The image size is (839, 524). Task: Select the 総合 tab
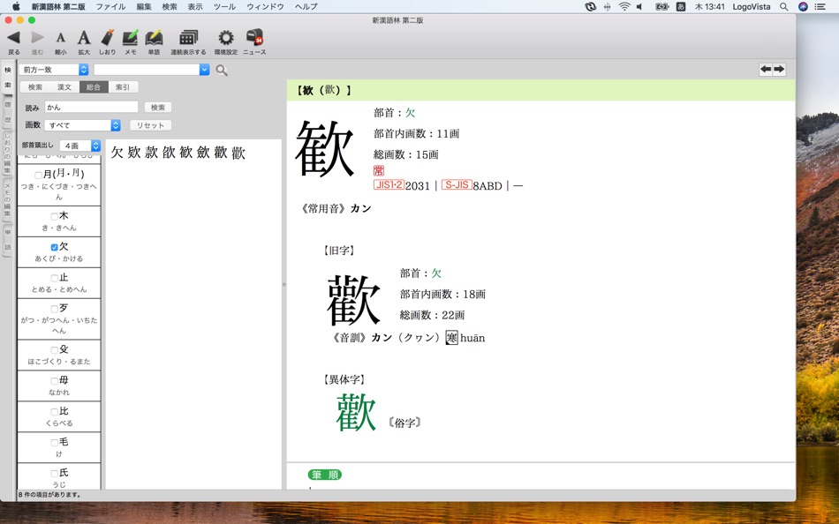(x=94, y=87)
